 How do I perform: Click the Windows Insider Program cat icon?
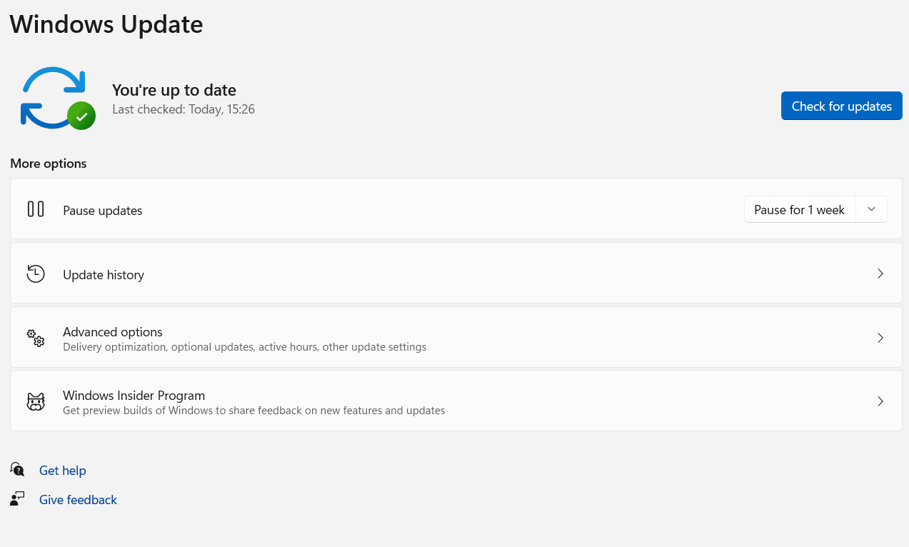tap(36, 401)
